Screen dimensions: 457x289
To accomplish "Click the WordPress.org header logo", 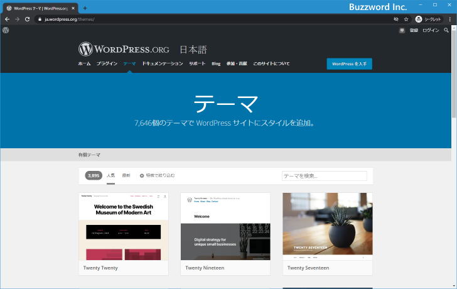I will pos(124,49).
